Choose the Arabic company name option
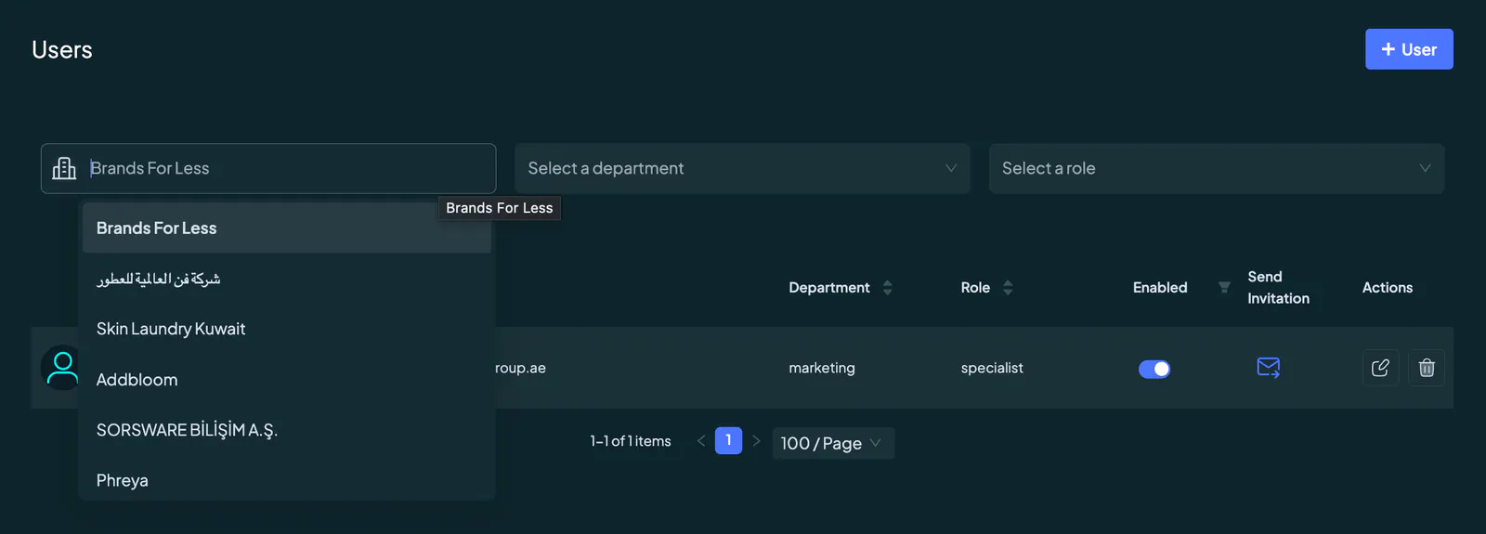The width and height of the screenshot is (1486, 534). click(287, 279)
